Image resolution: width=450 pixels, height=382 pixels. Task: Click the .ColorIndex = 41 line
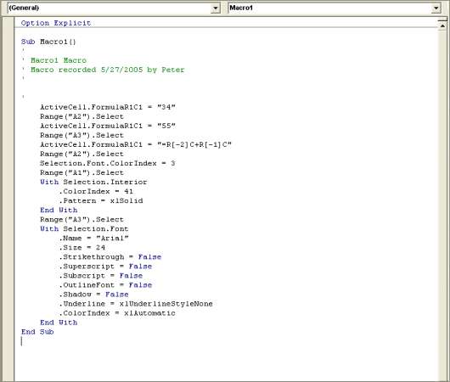click(96, 192)
